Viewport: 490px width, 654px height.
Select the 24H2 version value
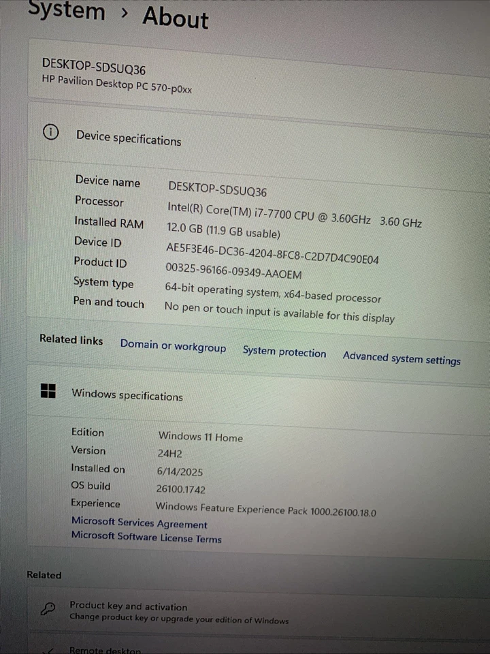pos(169,454)
